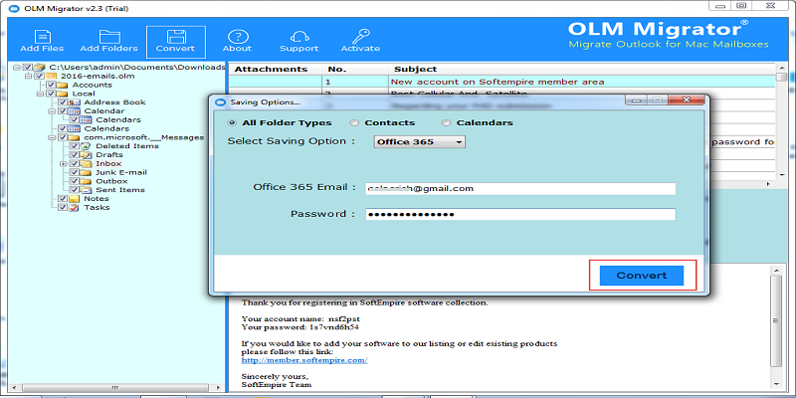Open the http://member.softempire.com/ link
796x398 pixels.
click(x=304, y=360)
